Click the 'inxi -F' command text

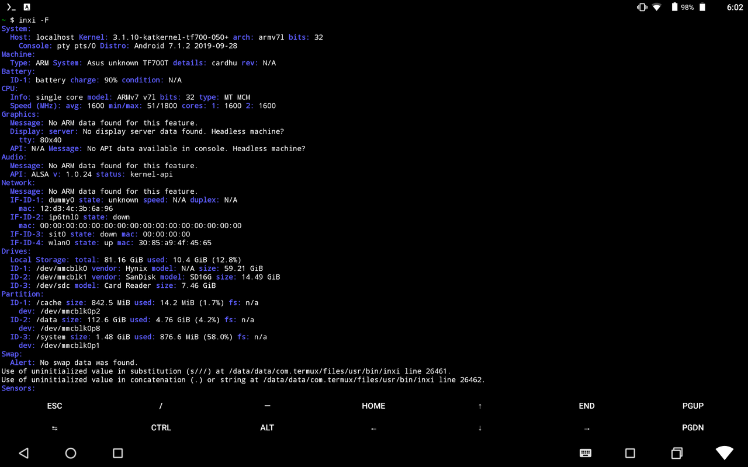coord(34,20)
